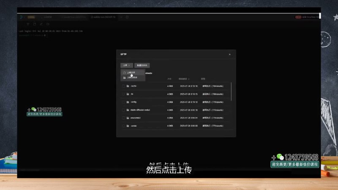338x190 pixels.
Task: Tick the checkbox for stable-diffusion-webui folder
Action: click(x=123, y=110)
